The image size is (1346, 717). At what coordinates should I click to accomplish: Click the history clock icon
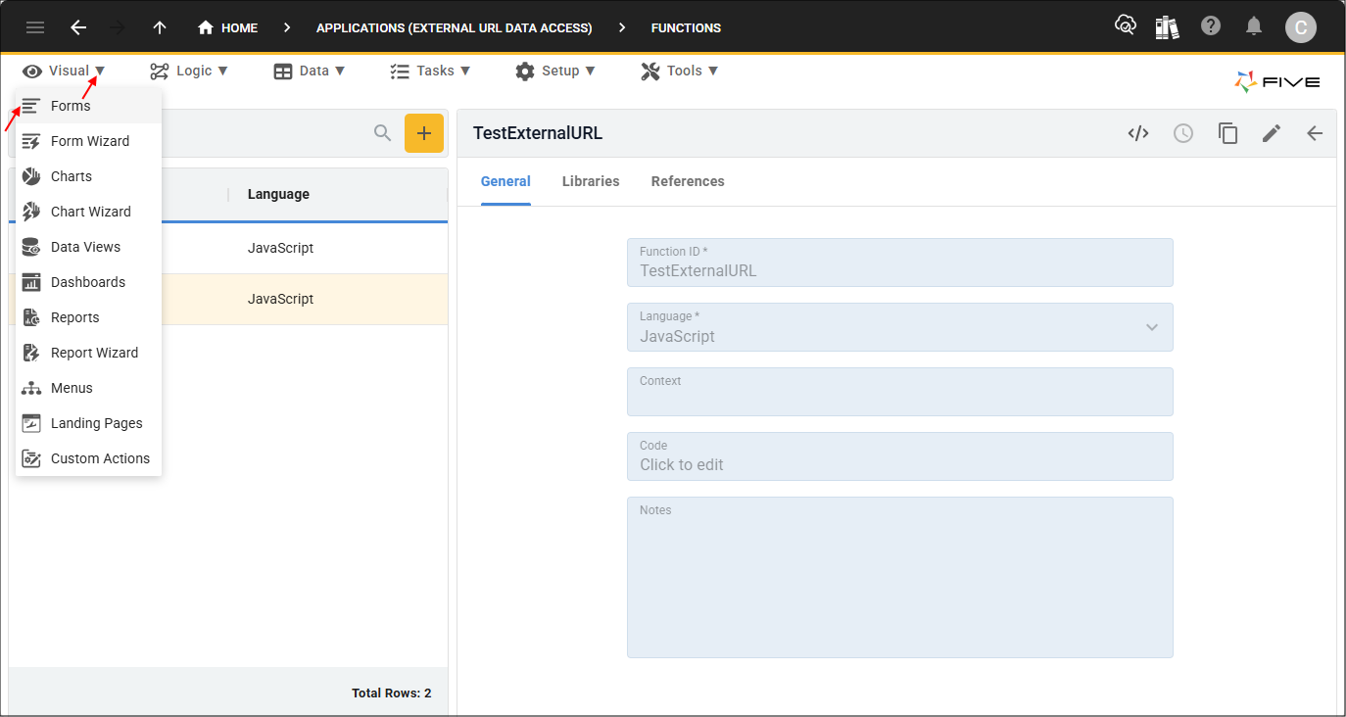click(x=1183, y=134)
